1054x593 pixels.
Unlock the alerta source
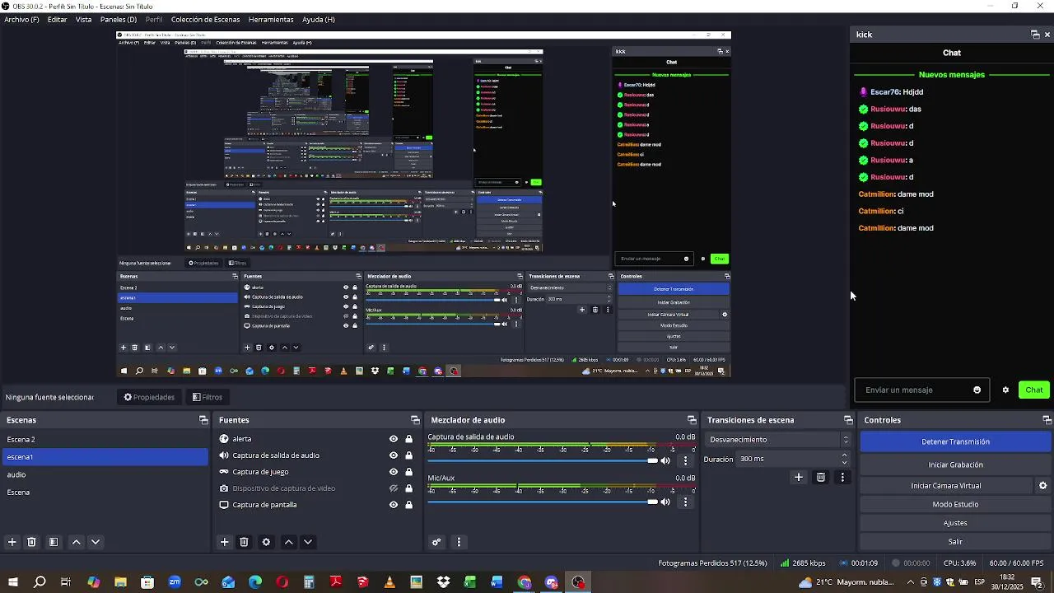coord(408,439)
